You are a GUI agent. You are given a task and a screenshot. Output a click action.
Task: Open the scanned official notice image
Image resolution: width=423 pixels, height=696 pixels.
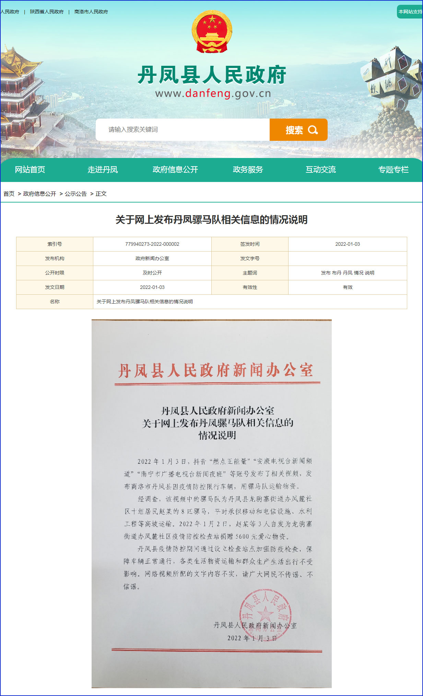tap(211, 503)
